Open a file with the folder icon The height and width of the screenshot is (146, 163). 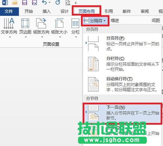[15, 3]
